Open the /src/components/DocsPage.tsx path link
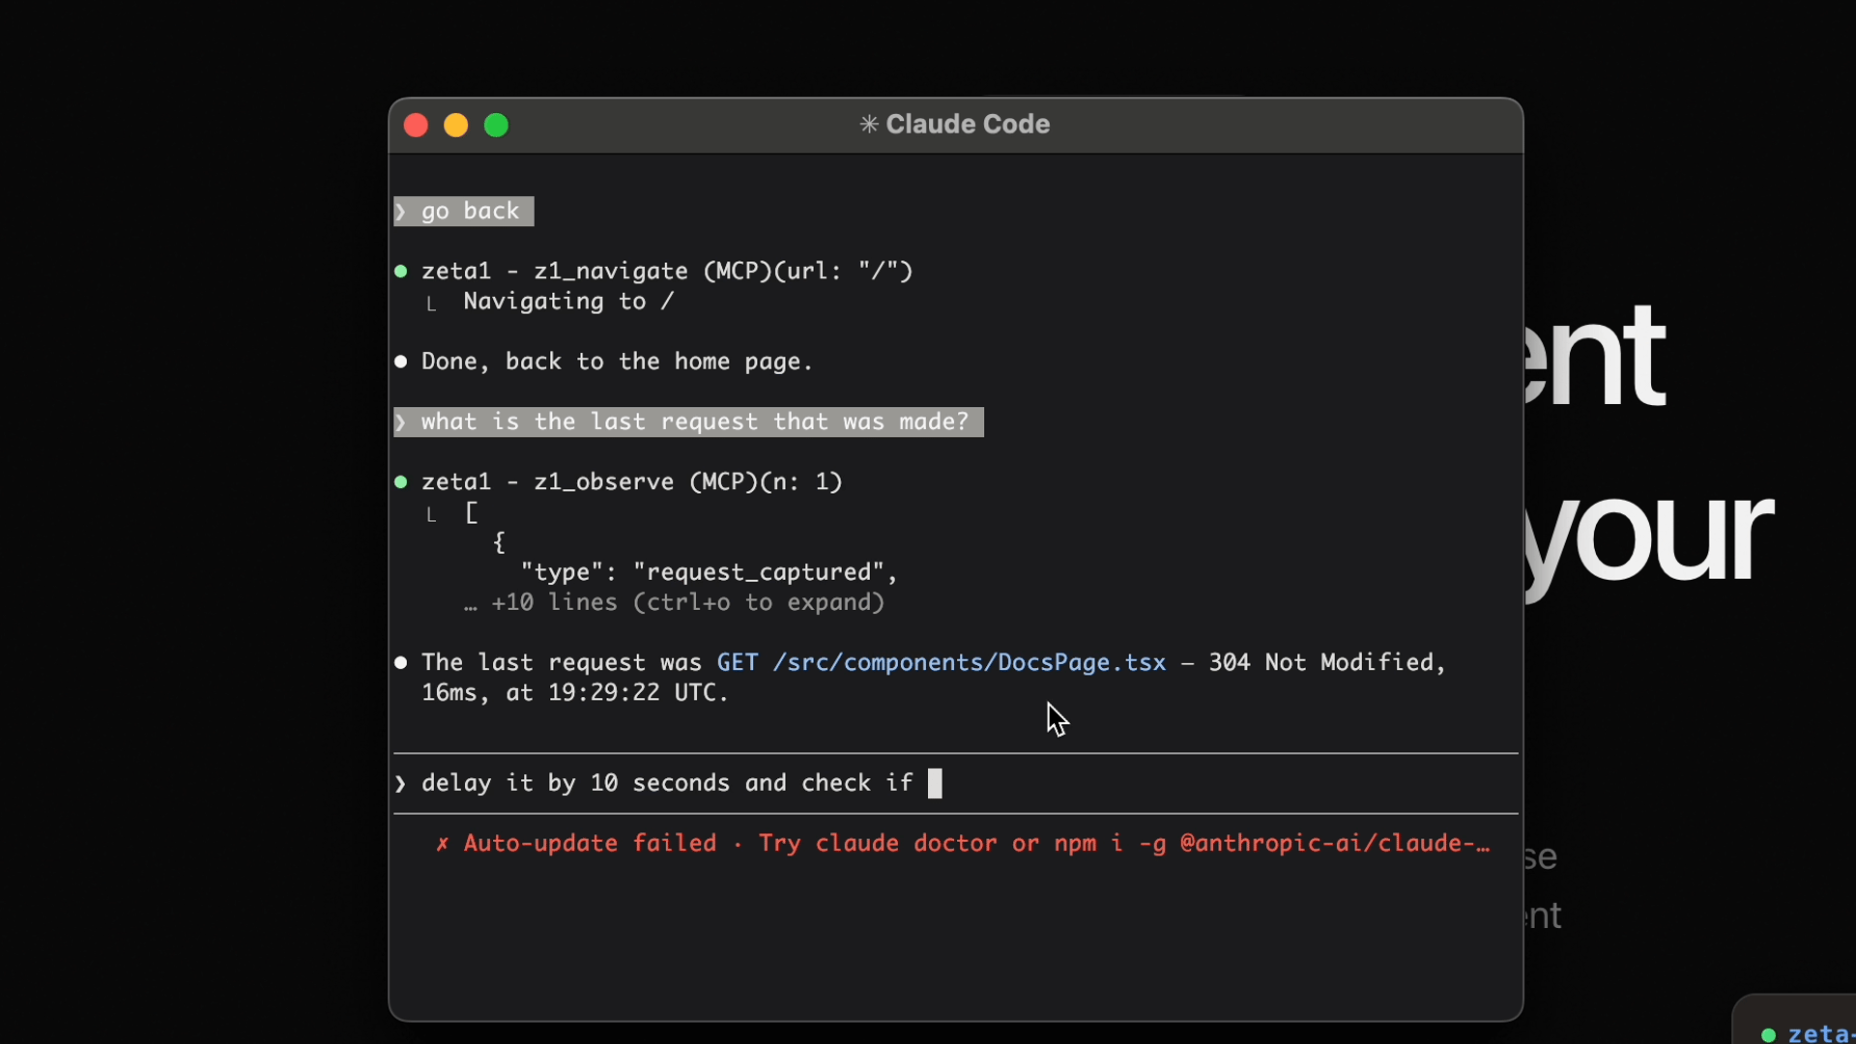The height and width of the screenshot is (1044, 1856). [x=969, y=663]
